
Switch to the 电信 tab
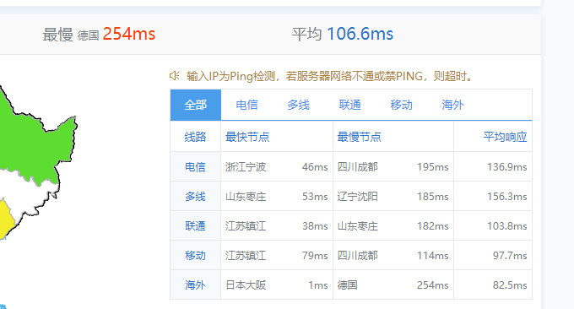tap(246, 105)
